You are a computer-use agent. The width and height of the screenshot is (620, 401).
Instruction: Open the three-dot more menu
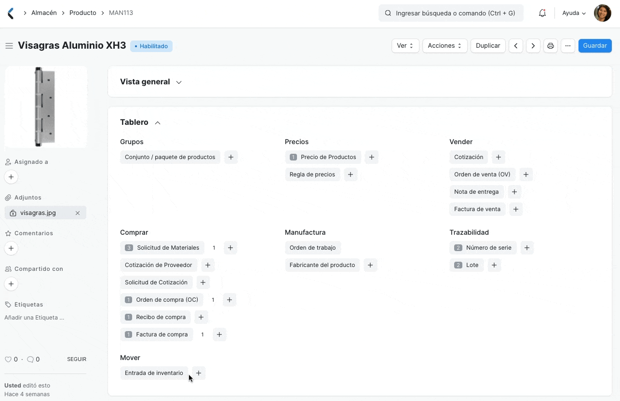[568, 46]
